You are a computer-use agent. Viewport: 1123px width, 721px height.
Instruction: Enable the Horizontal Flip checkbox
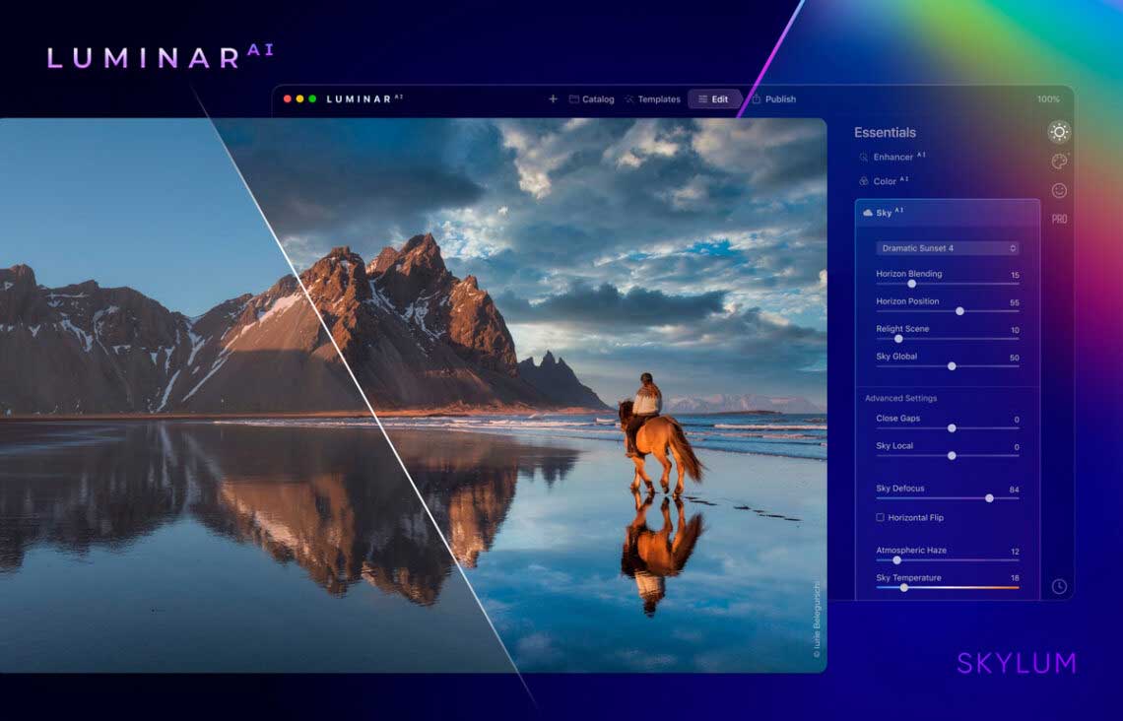click(x=881, y=517)
